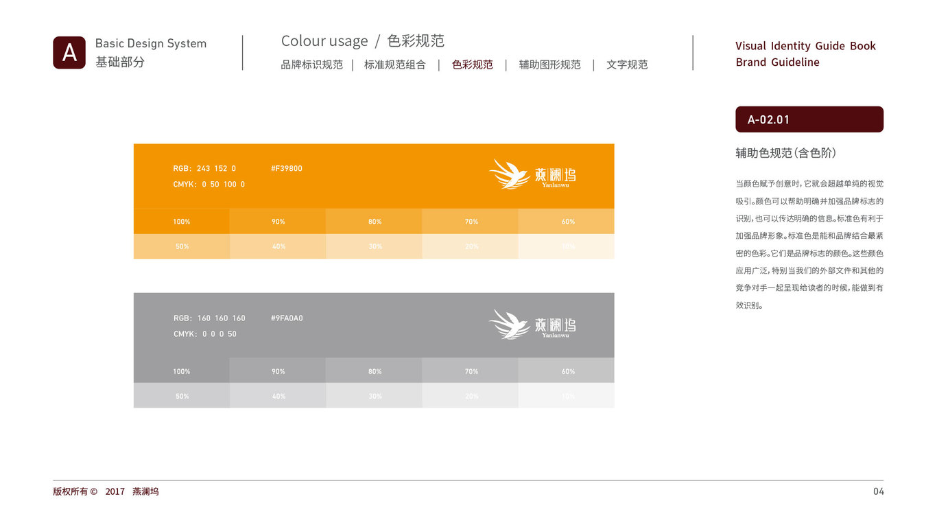Click the white bird logo on orange banner
The height and width of the screenshot is (527, 937).
coord(510,174)
